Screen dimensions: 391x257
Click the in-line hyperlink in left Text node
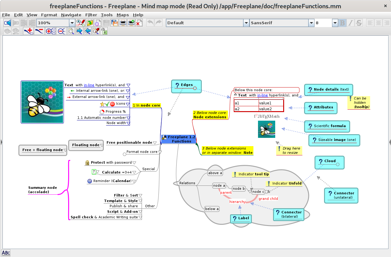coord(89,85)
